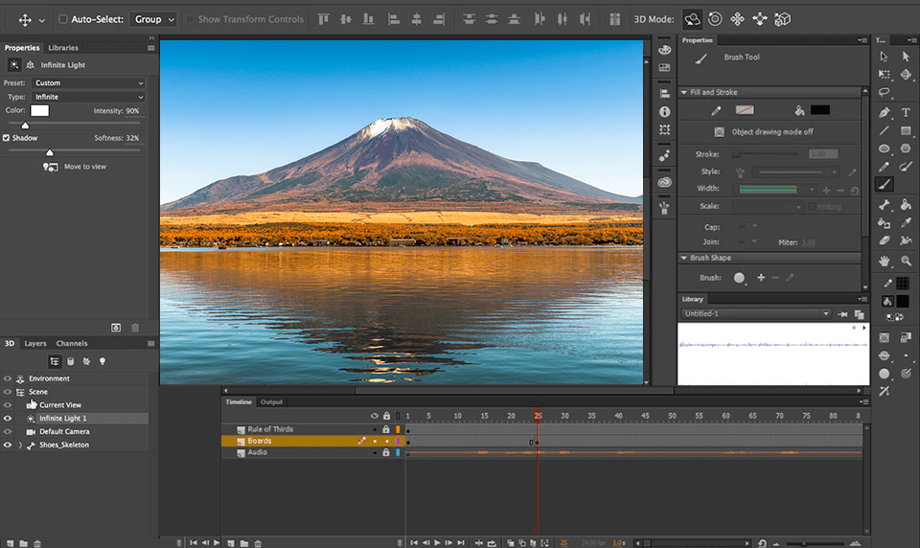Image resolution: width=920 pixels, height=548 pixels.
Task: Select the Zoom magnifier tool
Action: [906, 261]
